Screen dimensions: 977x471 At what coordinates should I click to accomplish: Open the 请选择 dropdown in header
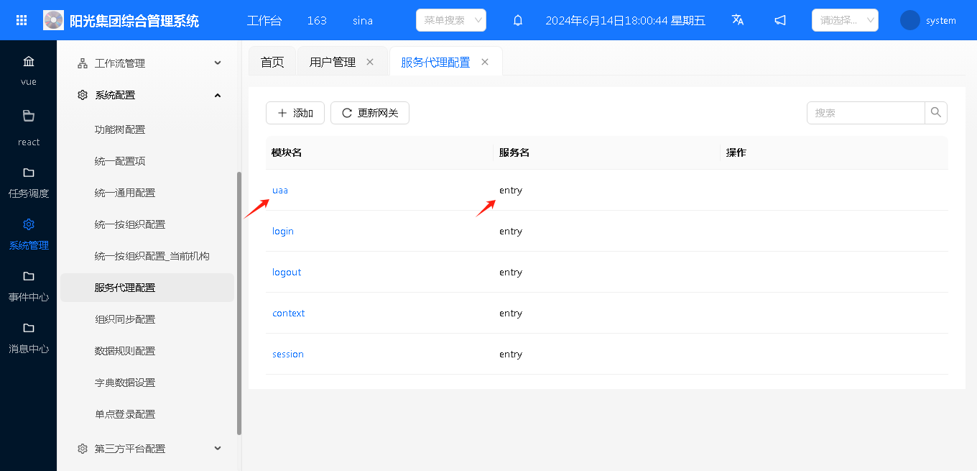pos(845,20)
